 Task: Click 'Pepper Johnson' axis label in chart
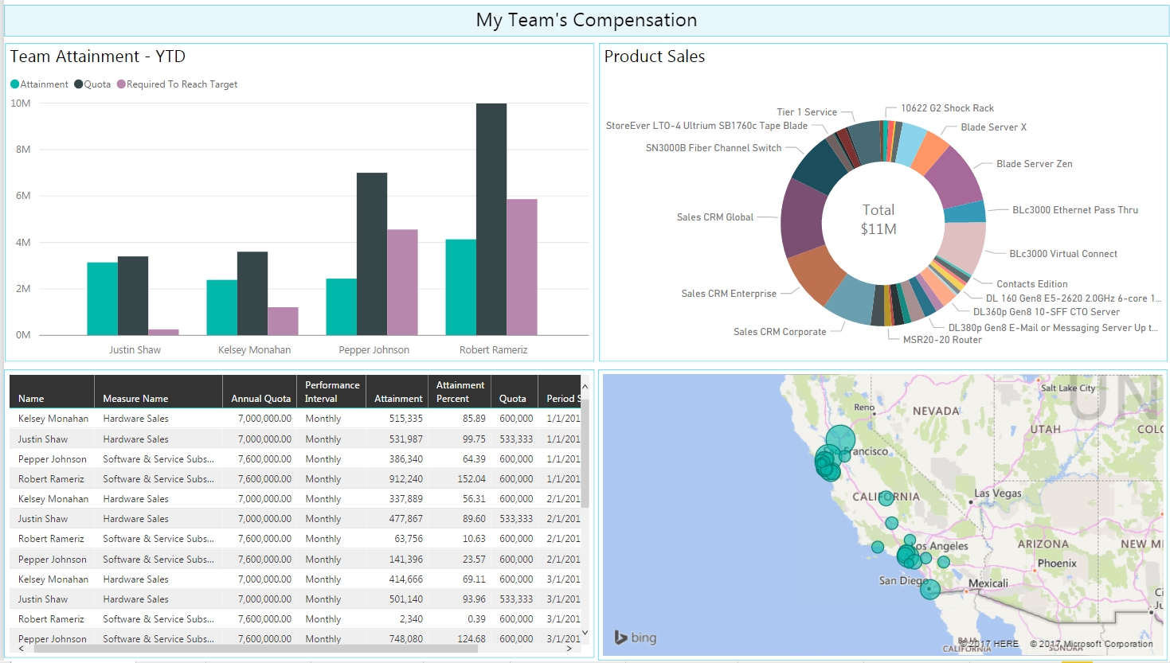click(x=374, y=350)
